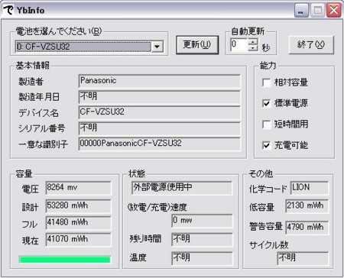Viewport: 344px width, 278px height.
Task: Click the 温度 field showing 不明
Action: (x=202, y=258)
